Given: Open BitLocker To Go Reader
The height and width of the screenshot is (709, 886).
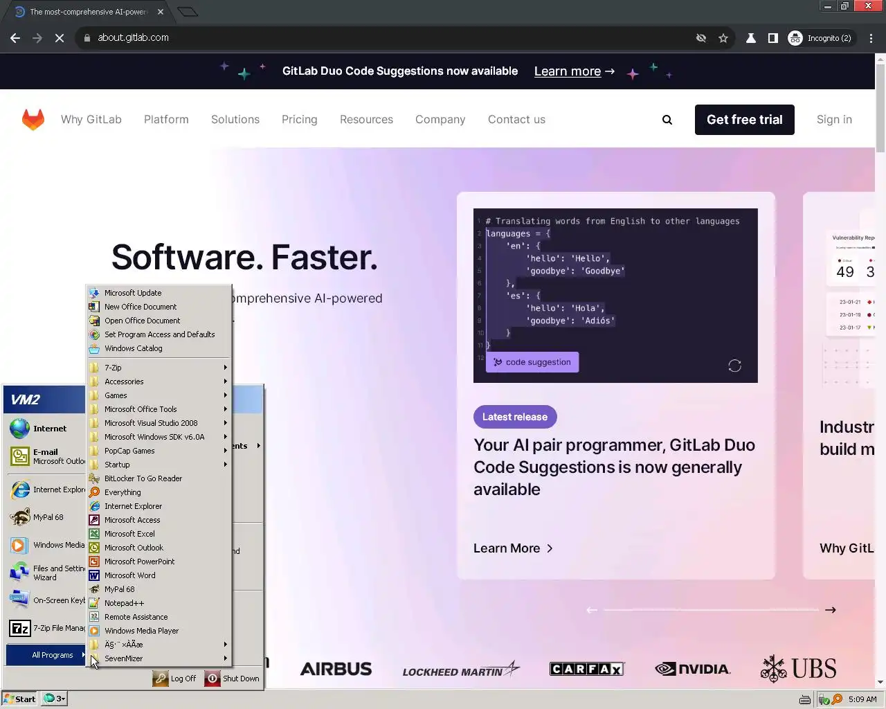Looking at the screenshot, I should [x=159, y=478].
